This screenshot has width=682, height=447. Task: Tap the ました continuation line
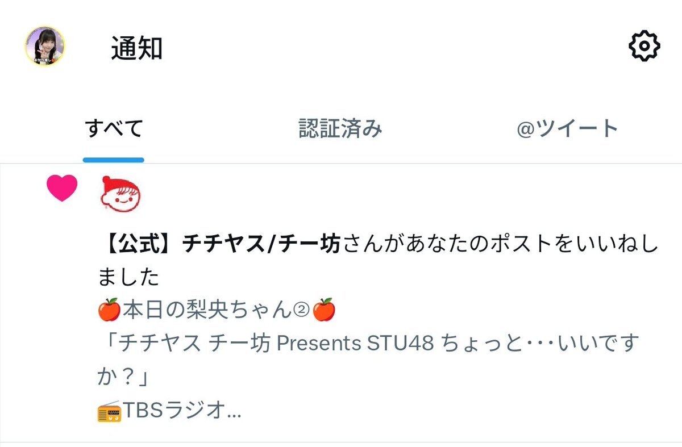tap(128, 277)
